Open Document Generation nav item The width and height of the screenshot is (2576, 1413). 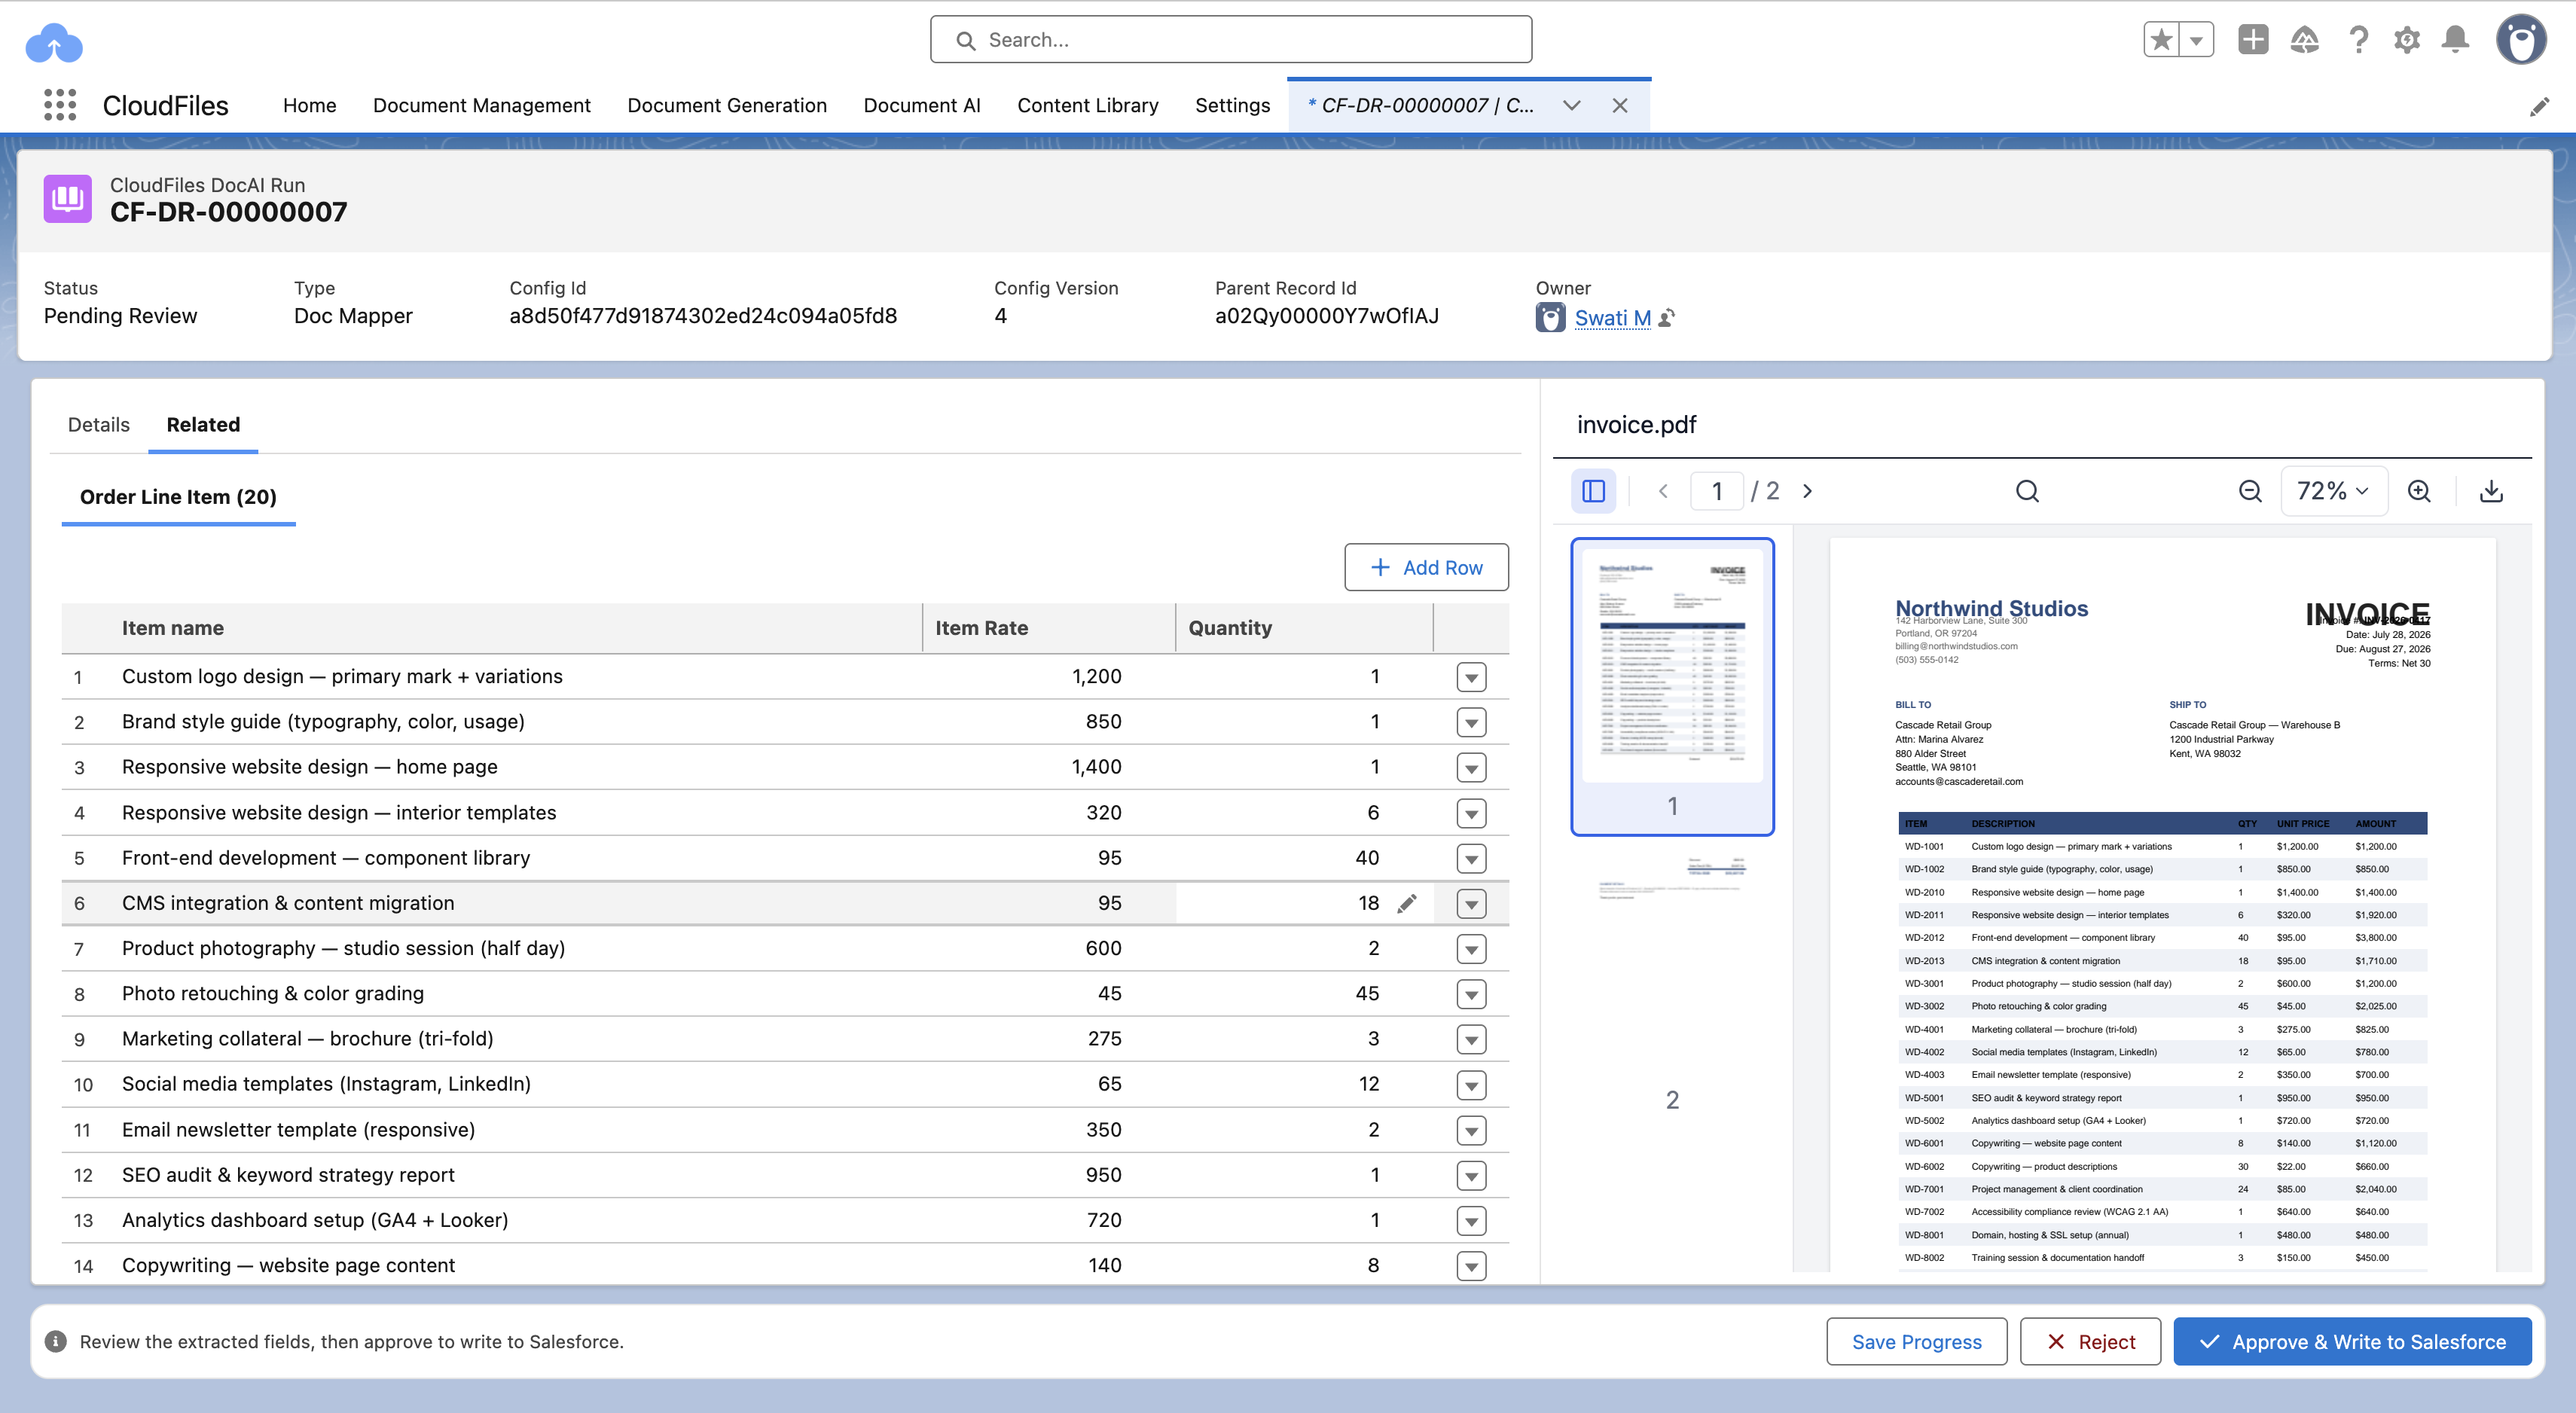[727, 105]
